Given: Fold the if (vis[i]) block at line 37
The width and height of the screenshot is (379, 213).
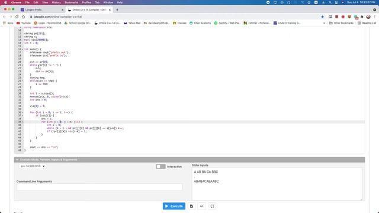Looking at the screenshot, I should [x=23, y=115].
